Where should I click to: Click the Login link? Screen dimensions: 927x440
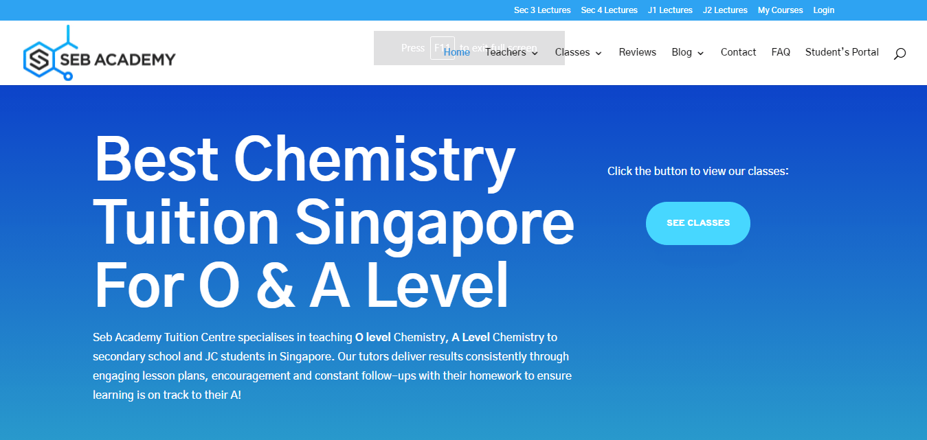823,10
